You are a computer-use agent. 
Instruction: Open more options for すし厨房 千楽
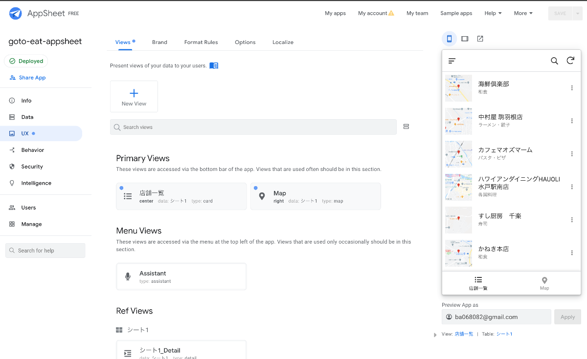tap(572, 220)
